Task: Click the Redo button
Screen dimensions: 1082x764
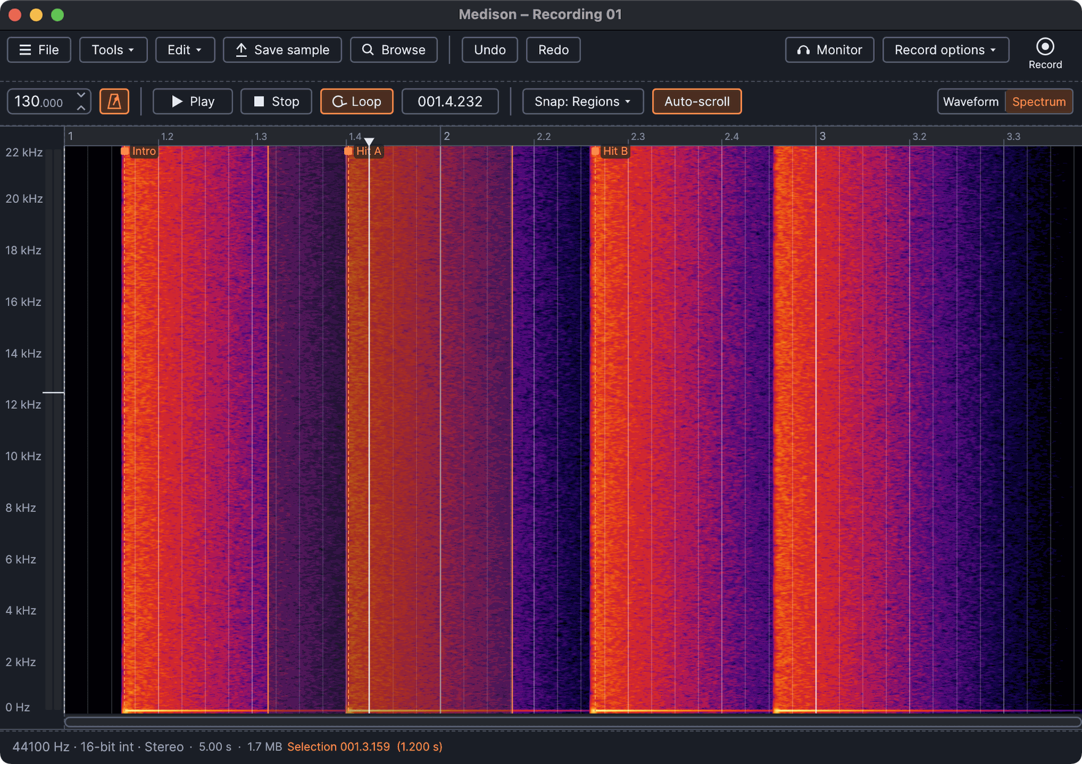Action: click(553, 50)
